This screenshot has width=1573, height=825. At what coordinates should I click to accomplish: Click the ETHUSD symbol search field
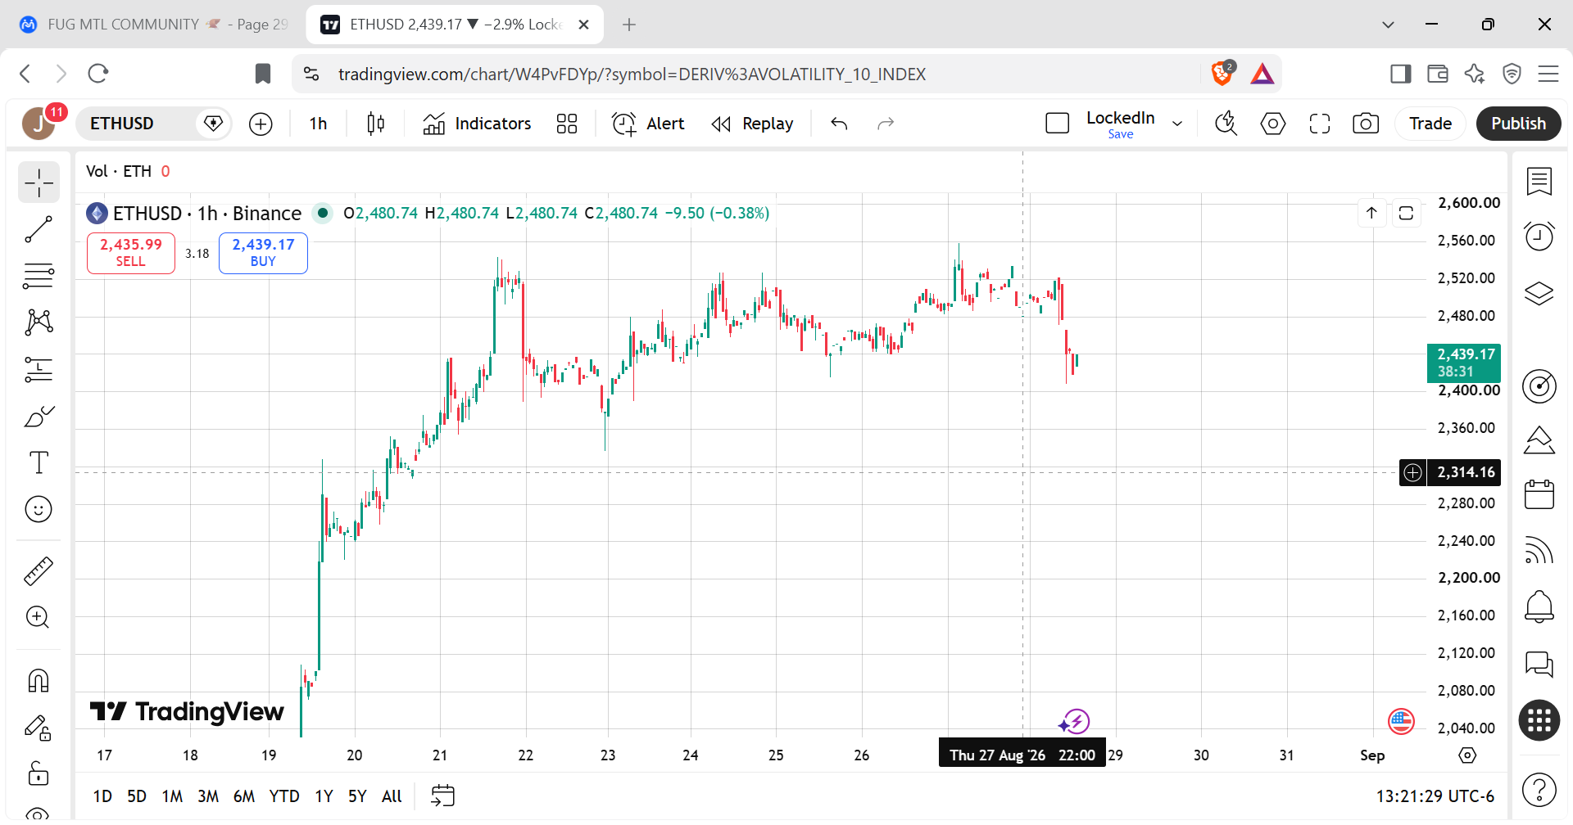point(139,124)
